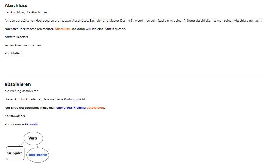Click the word 'abschließen' under Andere Wörter
Screen dimensions: 268x168
[x=13, y=53]
